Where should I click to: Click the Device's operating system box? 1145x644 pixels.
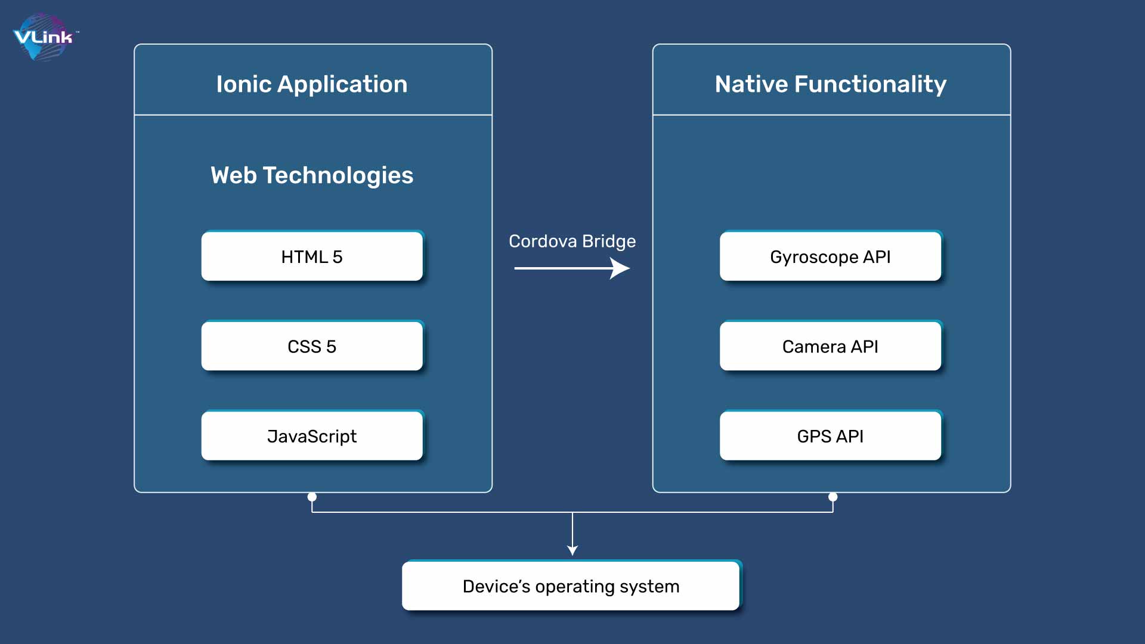point(571,586)
